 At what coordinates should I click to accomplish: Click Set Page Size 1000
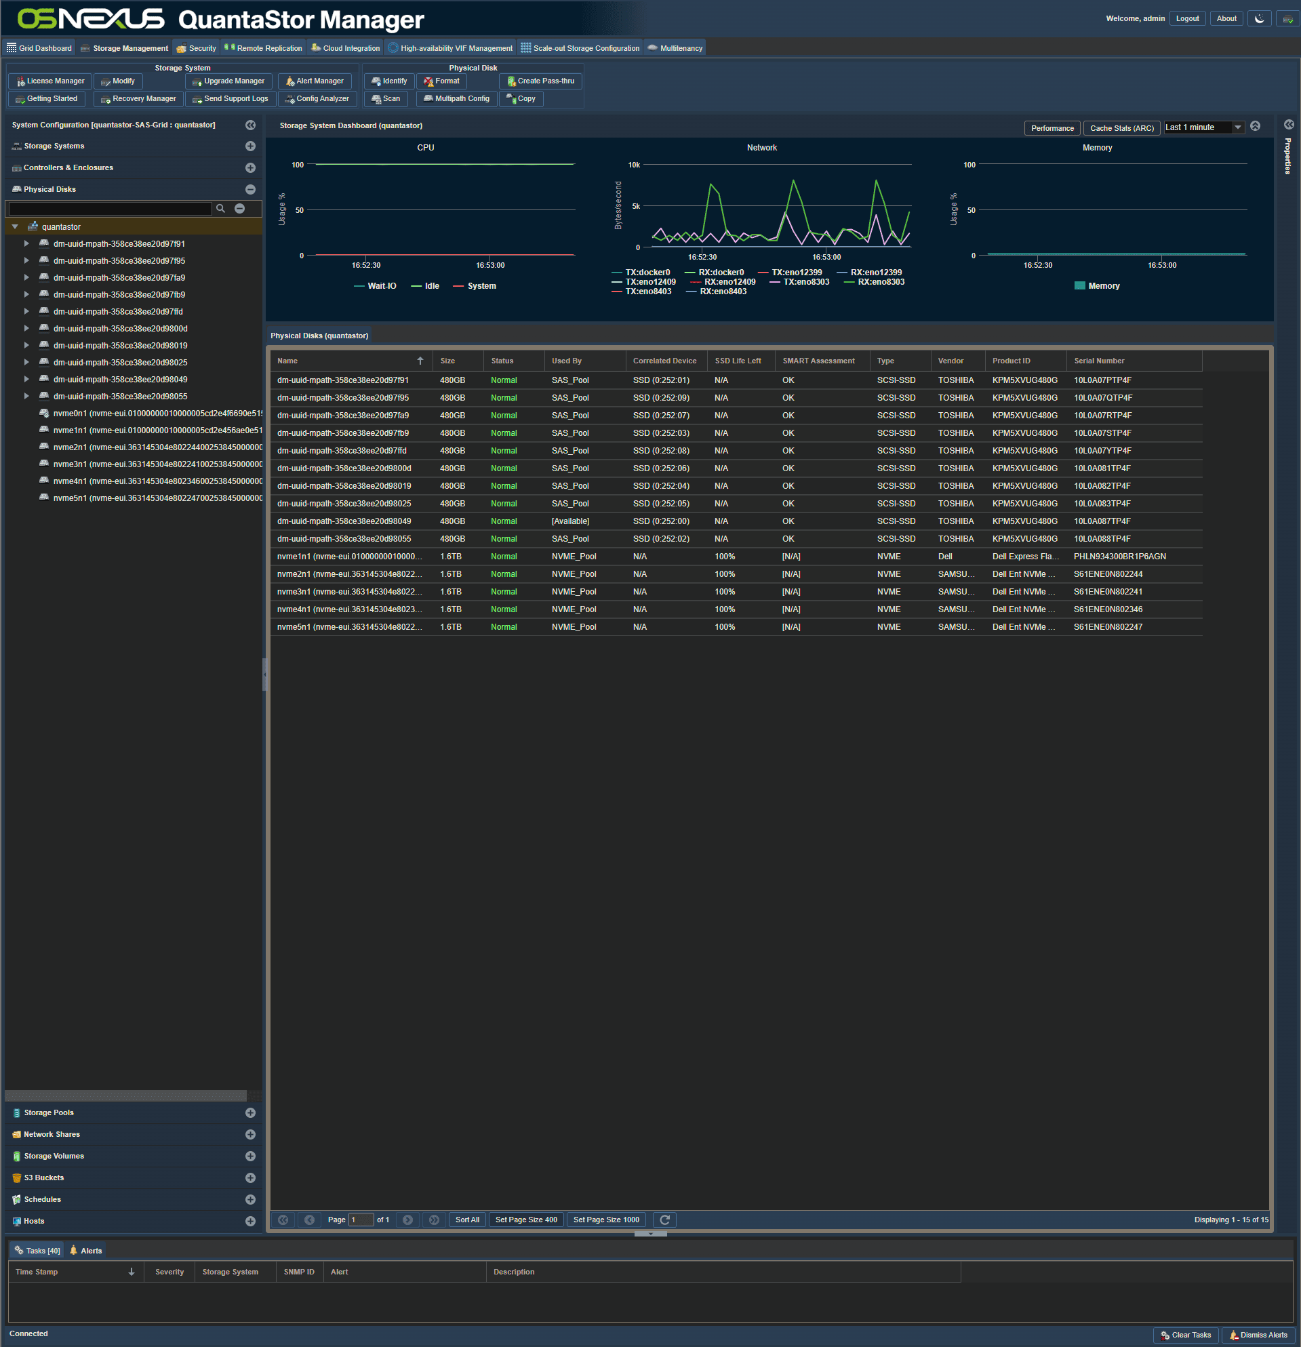pyautogui.click(x=606, y=1220)
